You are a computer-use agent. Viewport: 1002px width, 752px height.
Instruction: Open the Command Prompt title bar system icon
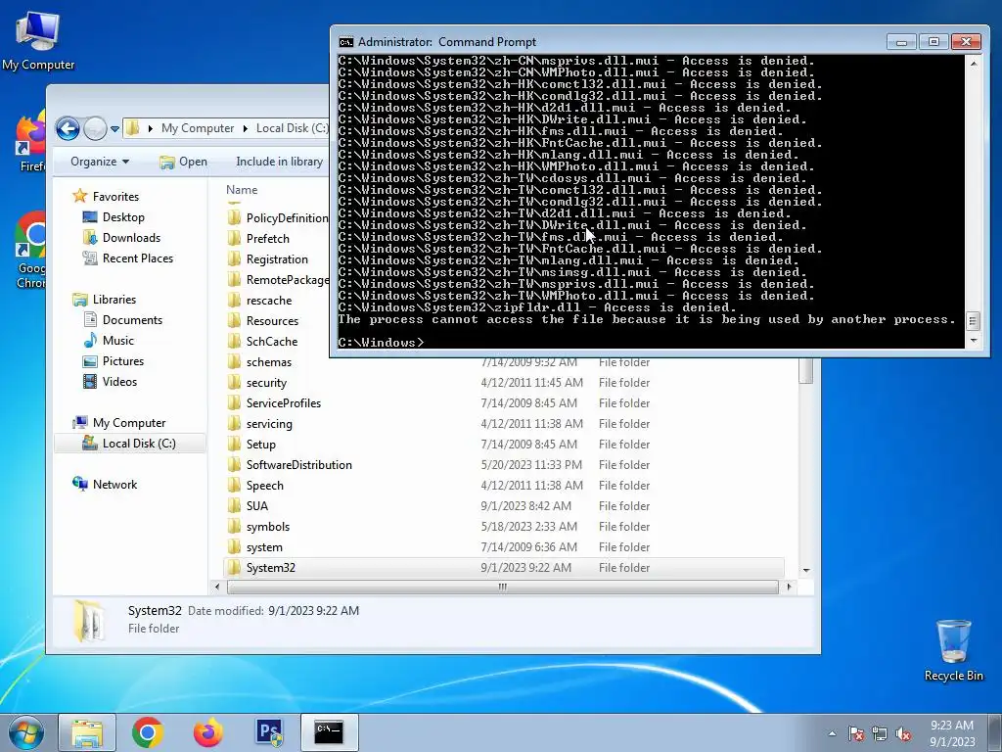click(x=345, y=42)
